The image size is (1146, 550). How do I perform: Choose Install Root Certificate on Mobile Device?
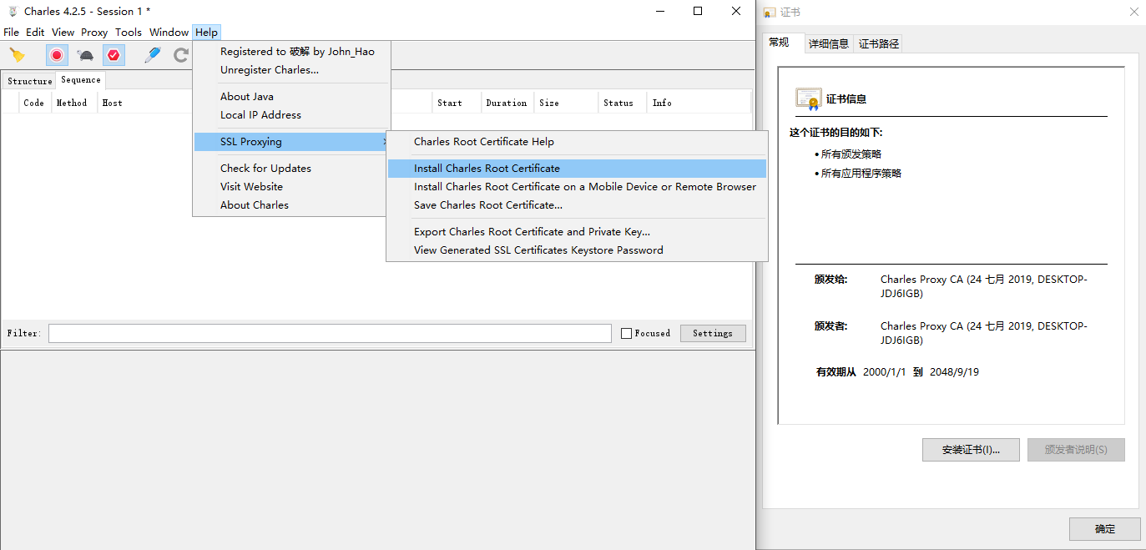pos(577,187)
